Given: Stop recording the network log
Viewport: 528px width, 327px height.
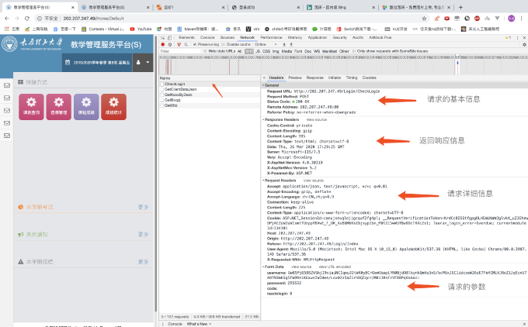Looking at the screenshot, I should pos(163,44).
